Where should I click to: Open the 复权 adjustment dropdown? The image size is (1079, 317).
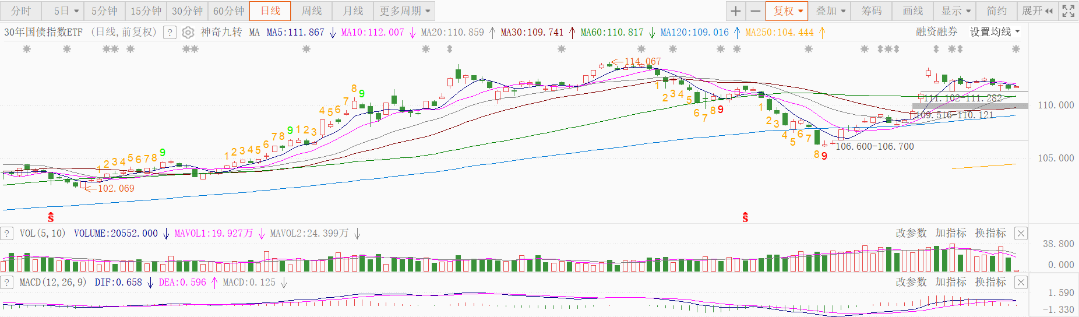pyautogui.click(x=788, y=11)
